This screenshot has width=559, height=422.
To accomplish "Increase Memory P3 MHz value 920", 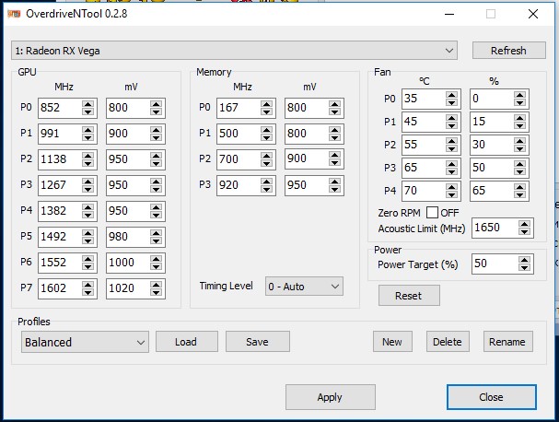I will click(266, 182).
